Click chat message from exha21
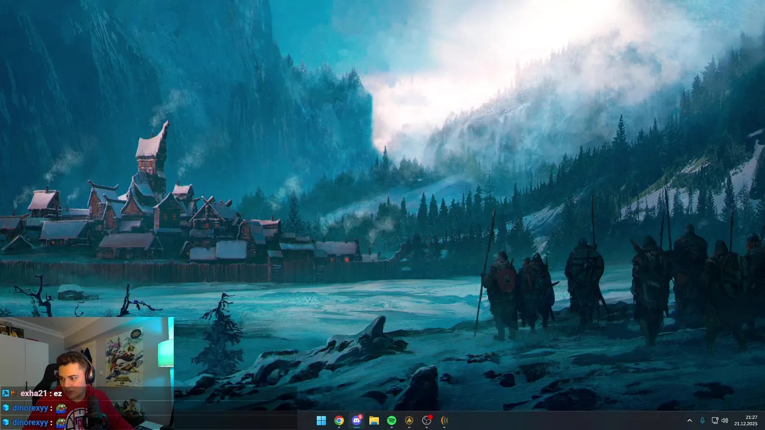Viewport: 765px width, 430px height. (32, 393)
